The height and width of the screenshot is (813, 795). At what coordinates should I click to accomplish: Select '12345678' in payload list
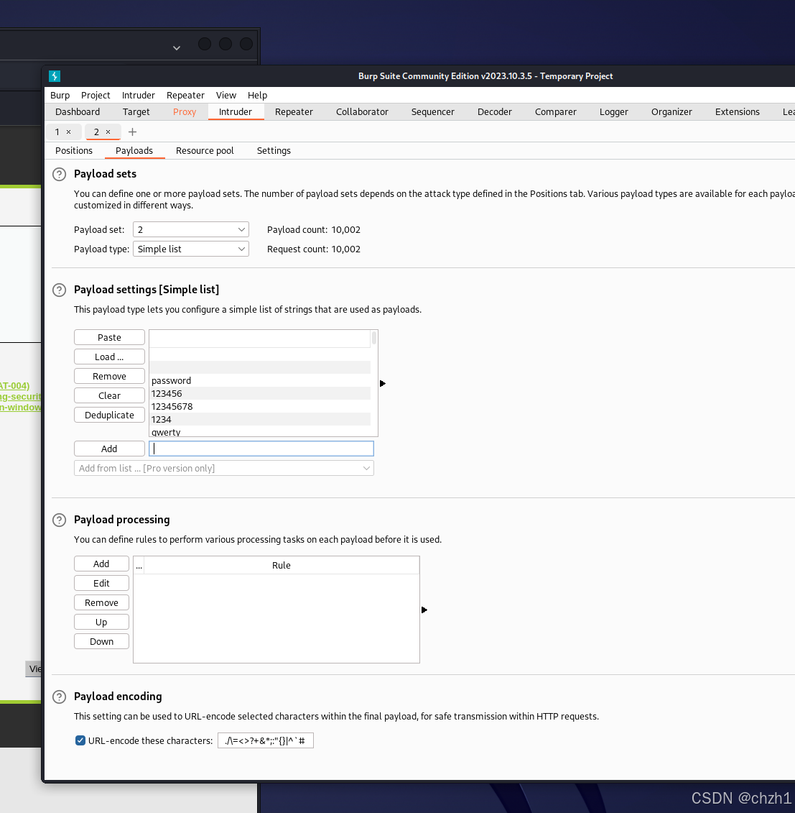coord(260,407)
